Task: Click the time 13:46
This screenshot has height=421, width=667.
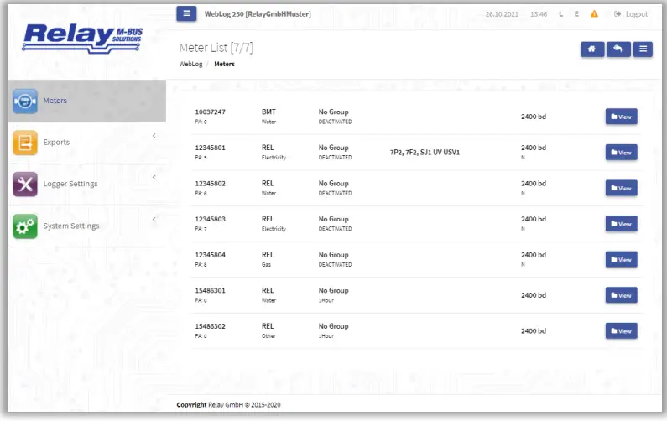Action: tap(539, 14)
